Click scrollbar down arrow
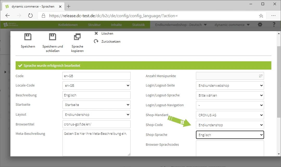Image resolution: width=281 pixels, height=167 pixels. [278, 154]
